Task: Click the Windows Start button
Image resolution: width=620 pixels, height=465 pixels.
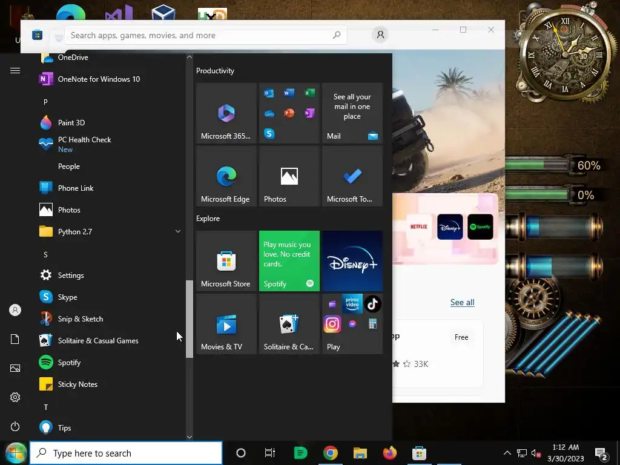Action: tap(16, 453)
